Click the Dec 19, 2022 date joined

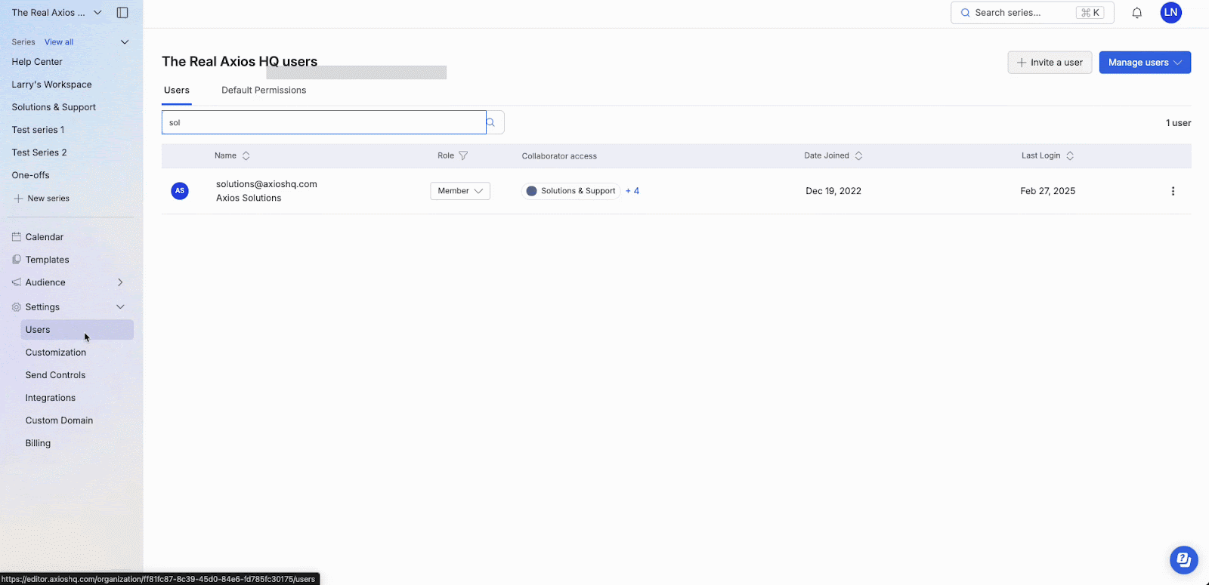tap(833, 191)
